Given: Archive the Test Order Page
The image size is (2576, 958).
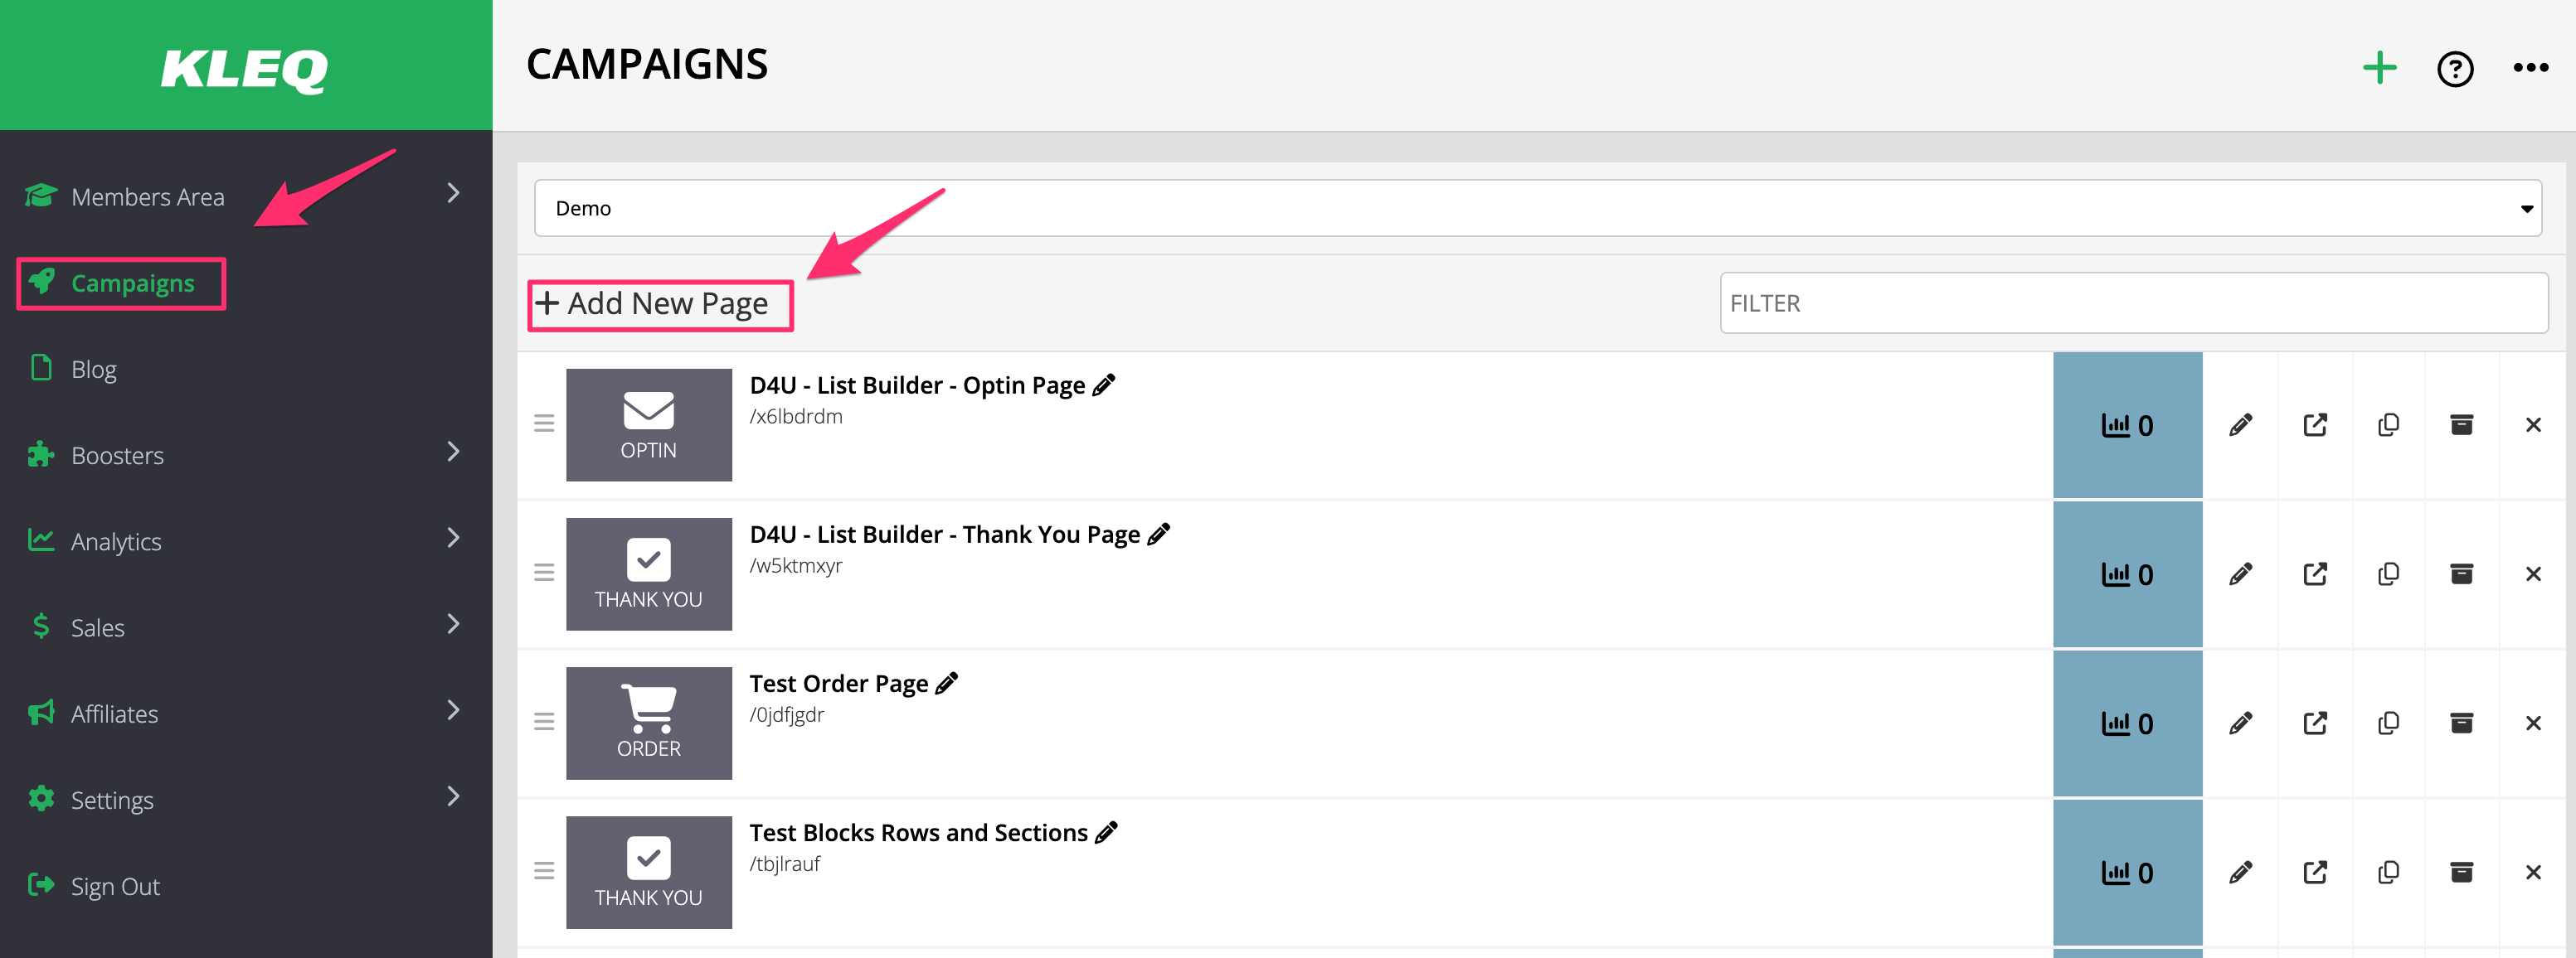Looking at the screenshot, I should pyautogui.click(x=2462, y=723).
